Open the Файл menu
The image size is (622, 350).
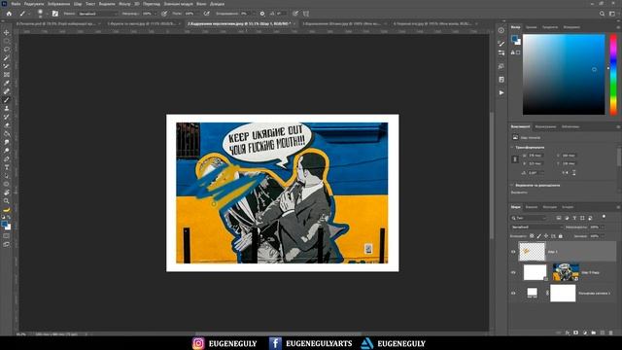point(16,4)
